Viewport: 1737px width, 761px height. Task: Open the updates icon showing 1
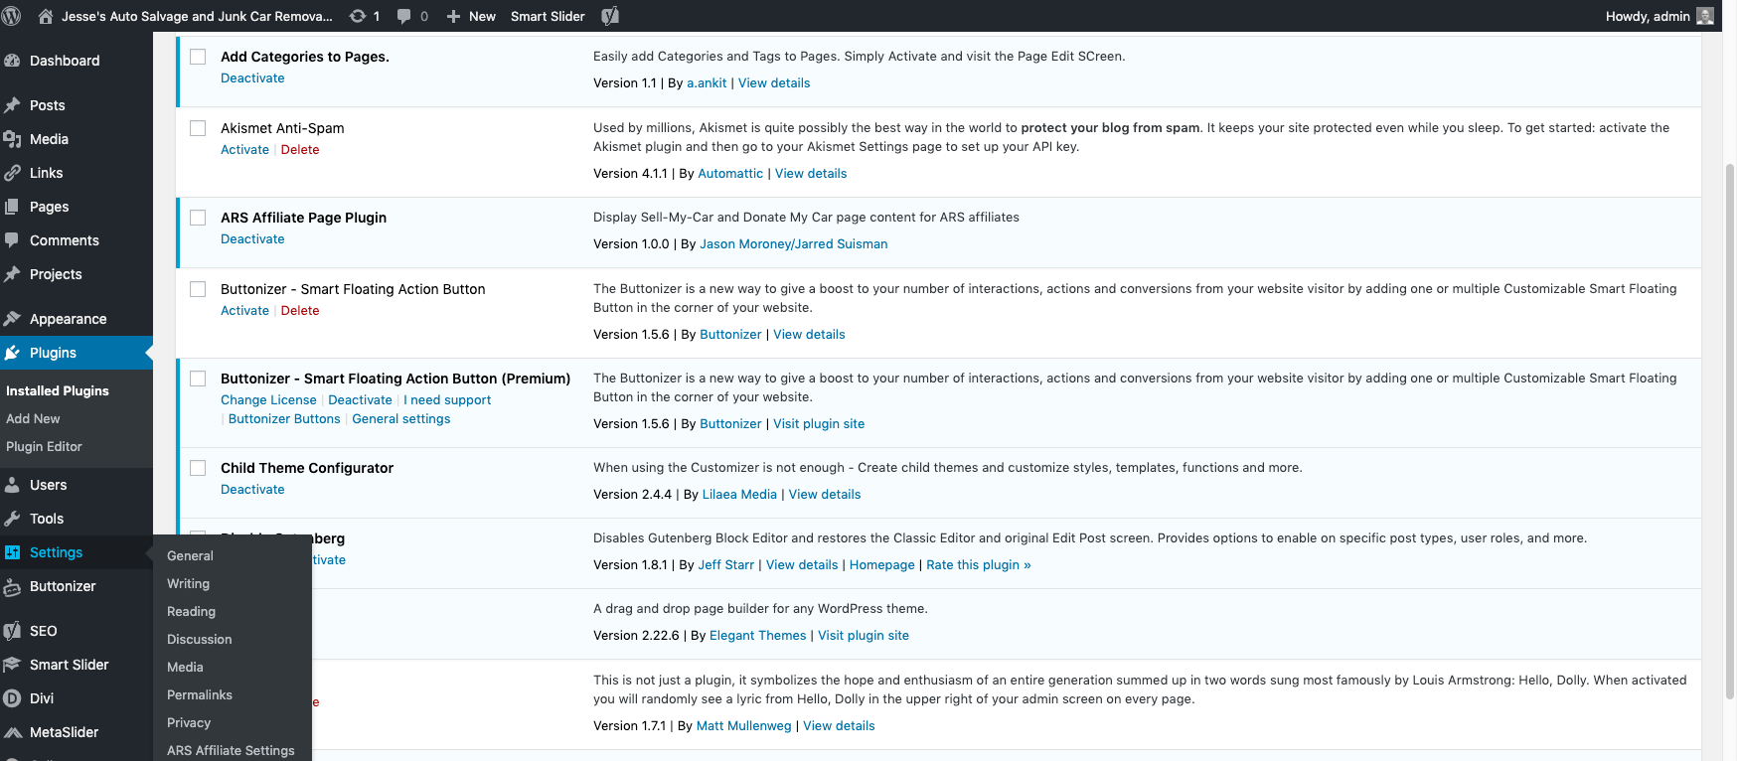pyautogui.click(x=358, y=16)
